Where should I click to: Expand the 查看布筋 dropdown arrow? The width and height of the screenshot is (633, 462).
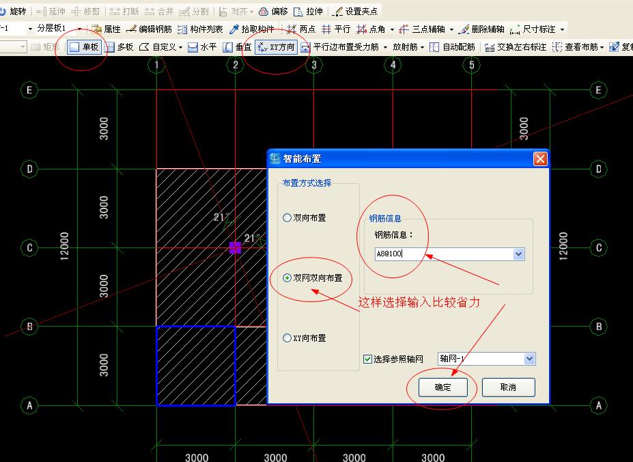pos(602,47)
